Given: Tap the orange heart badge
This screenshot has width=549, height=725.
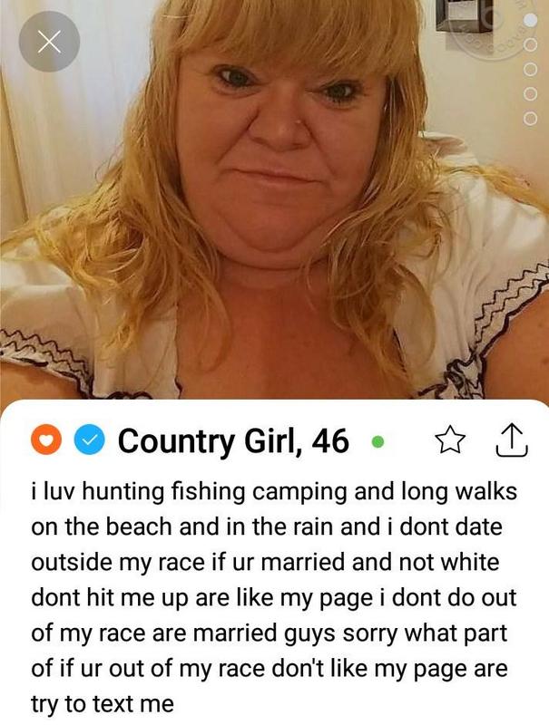Looking at the screenshot, I should pos(46,440).
